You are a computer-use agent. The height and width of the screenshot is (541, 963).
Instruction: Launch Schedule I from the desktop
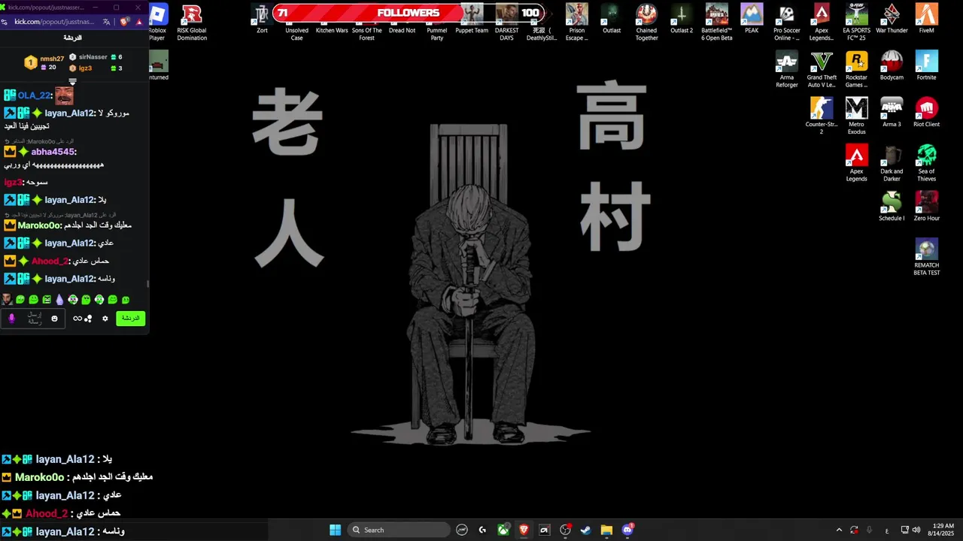tap(892, 206)
